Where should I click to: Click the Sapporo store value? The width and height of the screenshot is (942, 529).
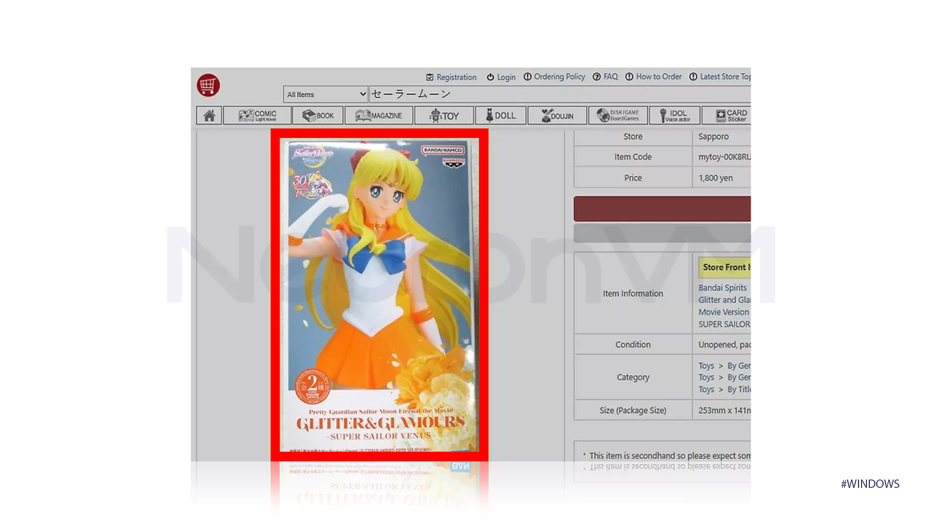point(713,136)
